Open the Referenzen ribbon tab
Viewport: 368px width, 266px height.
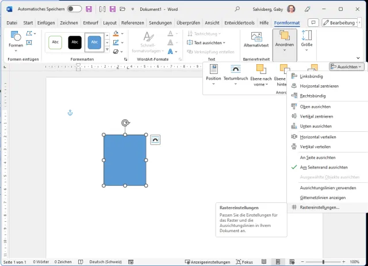(132, 23)
